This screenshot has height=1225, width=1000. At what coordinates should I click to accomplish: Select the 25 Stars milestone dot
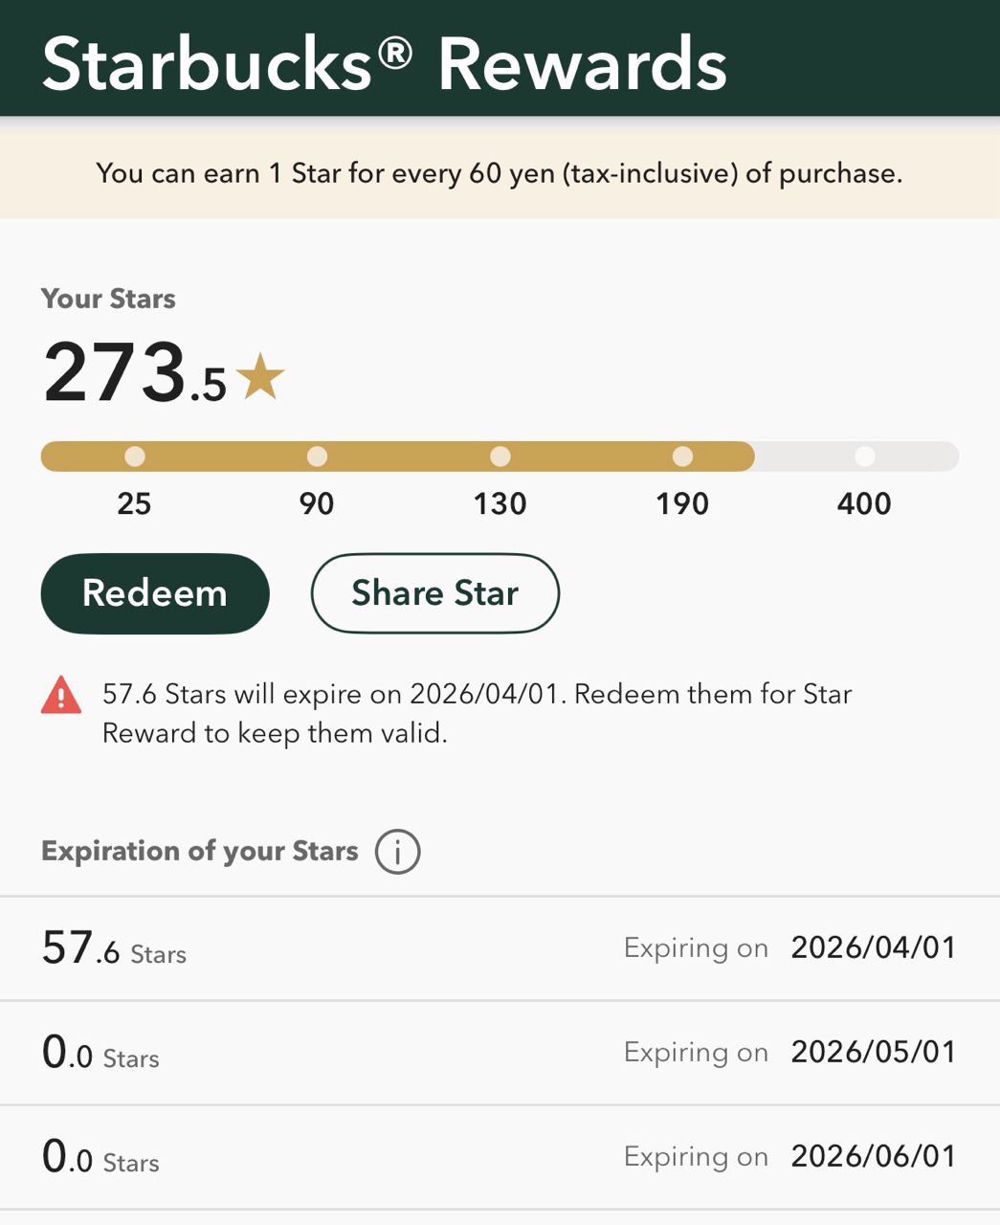(x=135, y=457)
